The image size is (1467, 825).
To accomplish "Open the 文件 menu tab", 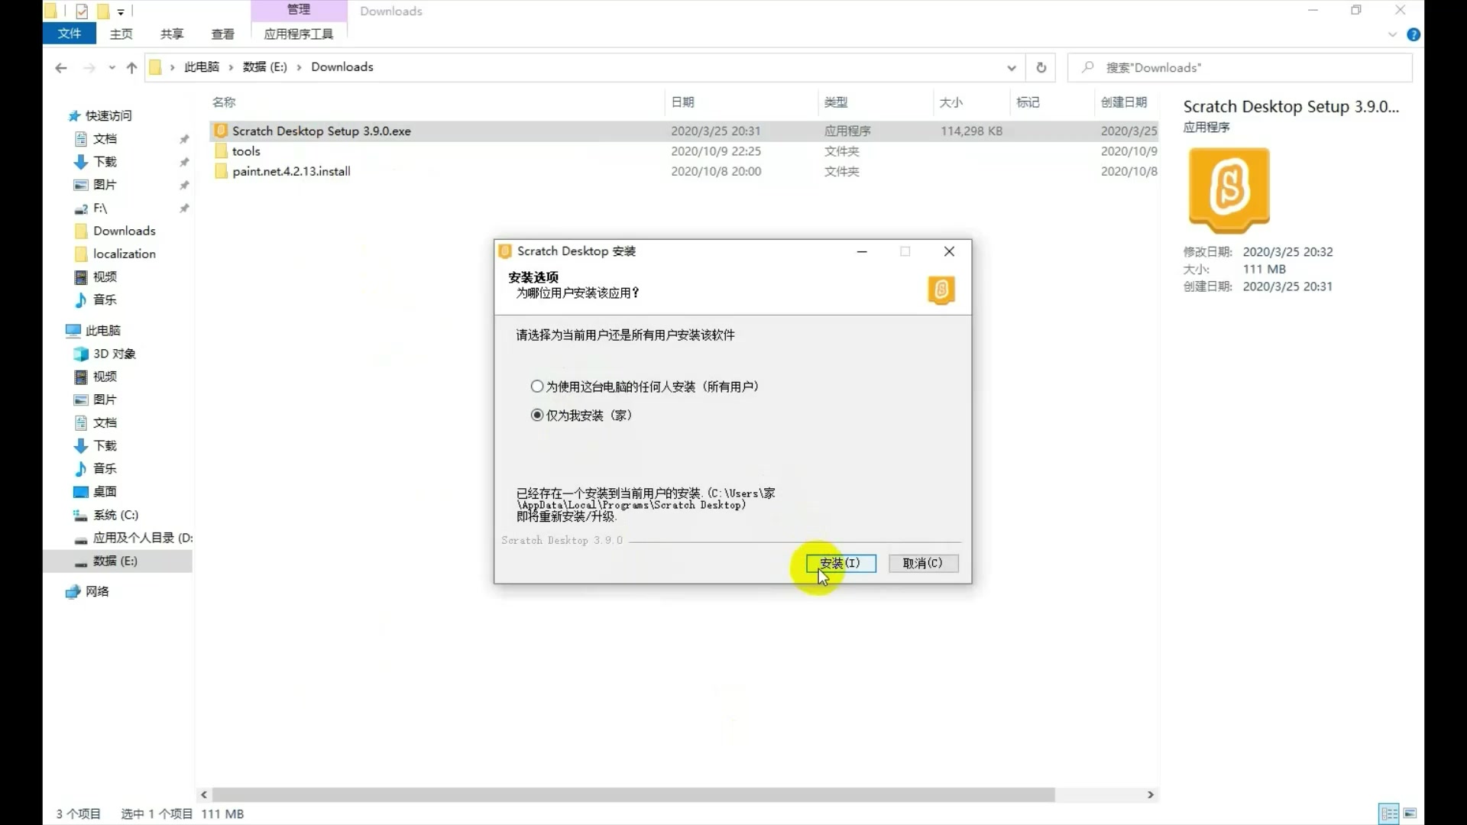I will coord(69,34).
